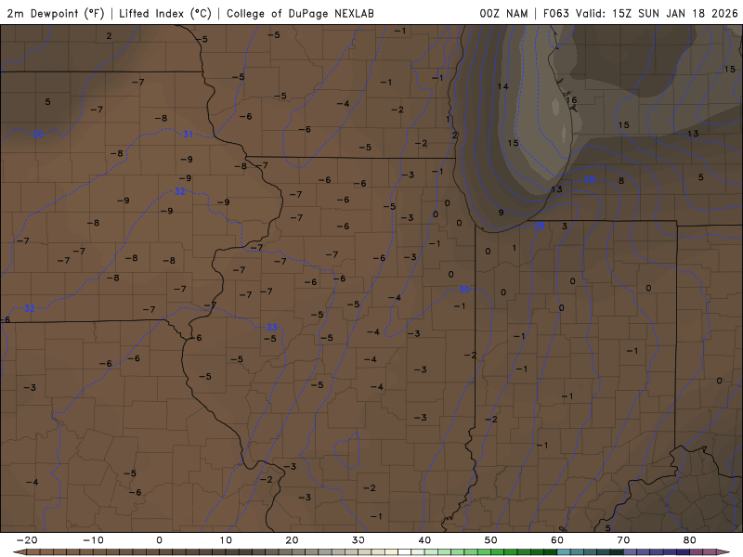The height and width of the screenshot is (557, 743).
Task: Click the '20' tick label on the color bar
Action: pos(292,540)
